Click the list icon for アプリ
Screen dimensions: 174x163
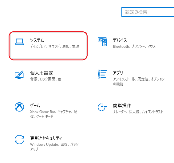(102, 74)
